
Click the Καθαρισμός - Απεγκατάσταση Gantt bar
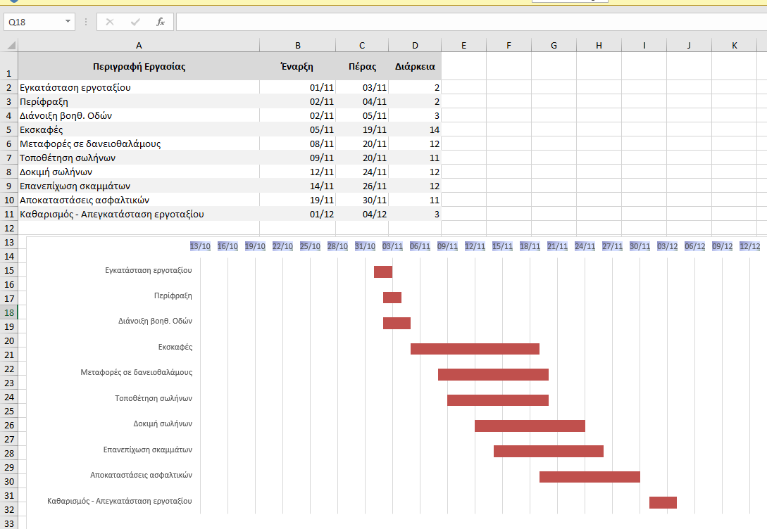(663, 503)
